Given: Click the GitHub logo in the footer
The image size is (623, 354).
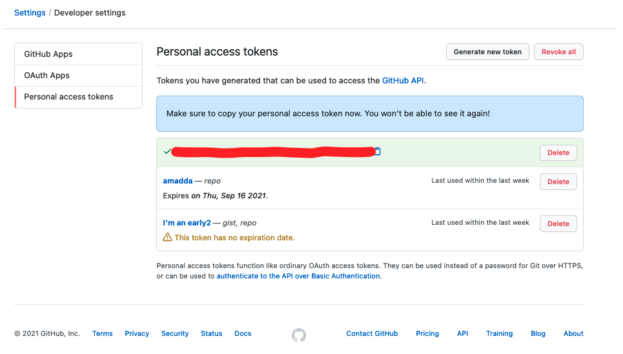Looking at the screenshot, I should coord(298,335).
